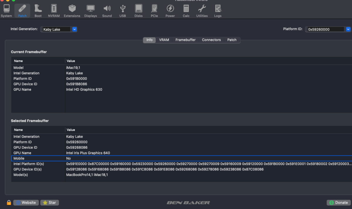
Task: Sort Current Framebuffer by Name column
Action: [x=38, y=61]
